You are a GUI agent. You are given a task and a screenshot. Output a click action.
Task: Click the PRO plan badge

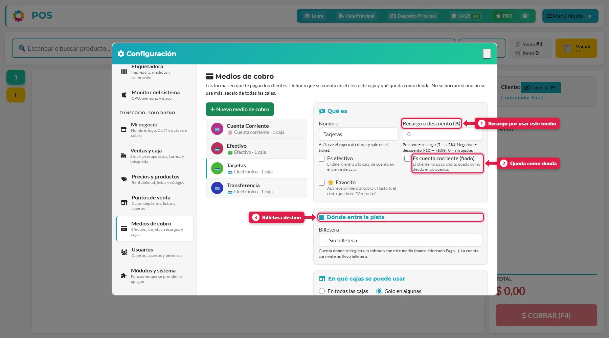(504, 16)
